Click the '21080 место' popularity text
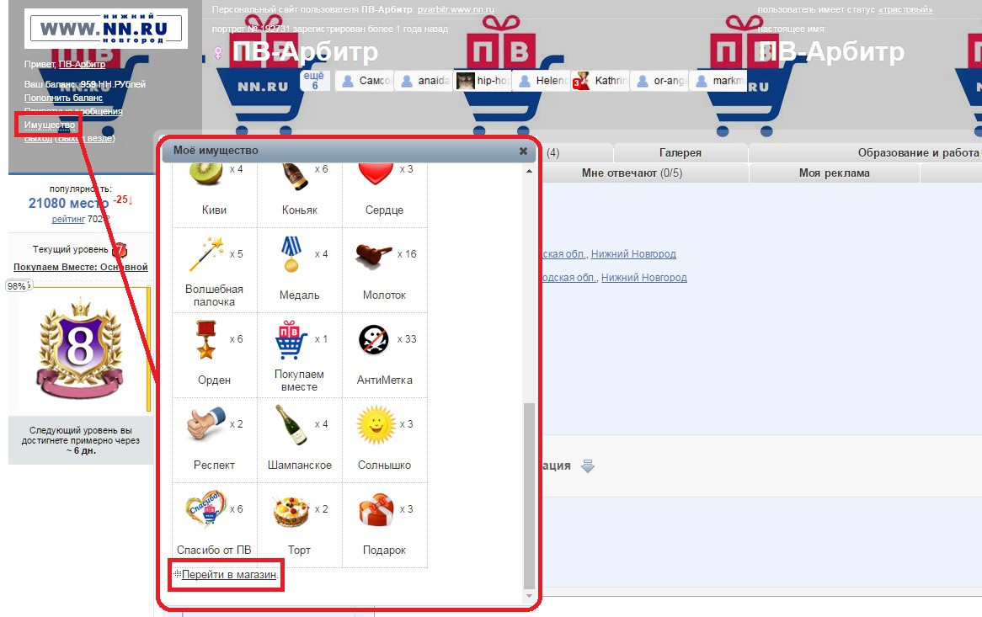Viewport: 982px width, 617px height. 68,203
